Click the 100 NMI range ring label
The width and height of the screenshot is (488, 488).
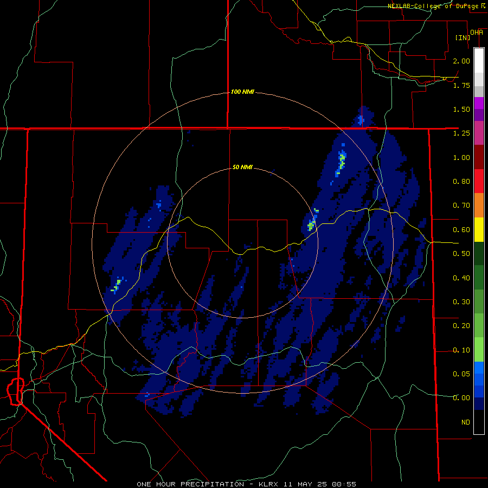tap(242, 92)
